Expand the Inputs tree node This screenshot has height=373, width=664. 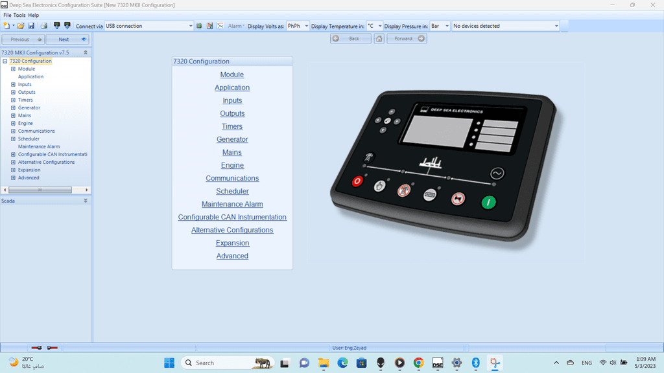pos(13,85)
